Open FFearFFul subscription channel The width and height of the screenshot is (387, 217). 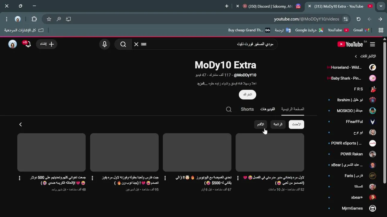point(351,122)
